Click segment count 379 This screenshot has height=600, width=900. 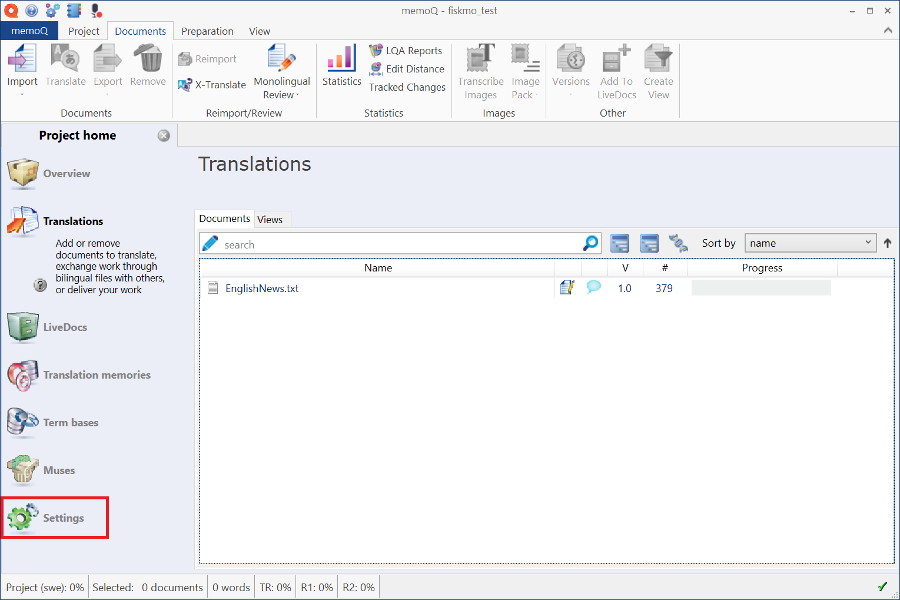click(664, 288)
